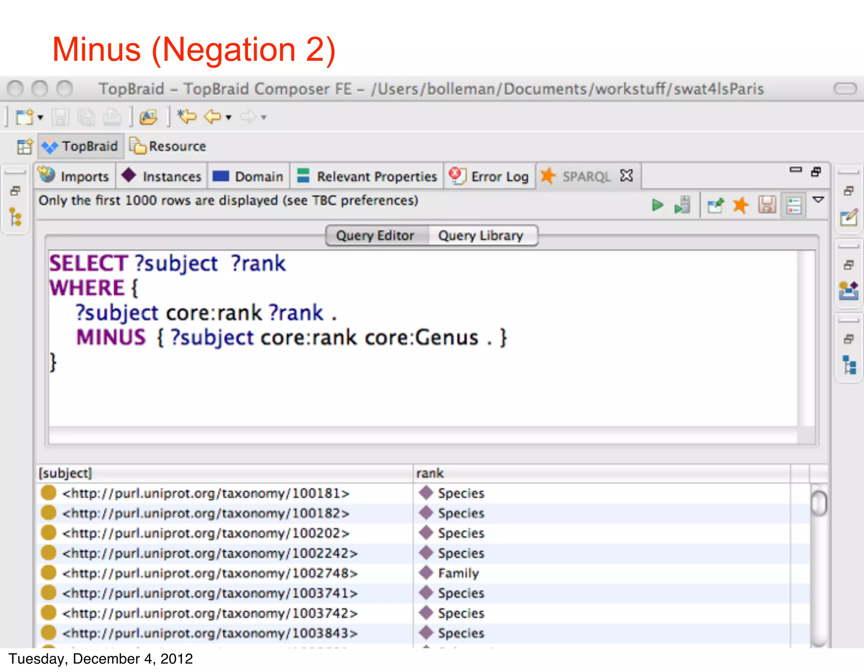Expand the new file dropdown arrow

pos(40,117)
